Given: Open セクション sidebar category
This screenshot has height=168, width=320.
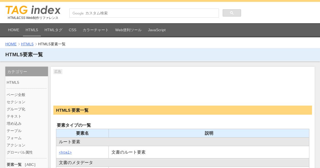Looking at the screenshot, I should click(16, 102).
